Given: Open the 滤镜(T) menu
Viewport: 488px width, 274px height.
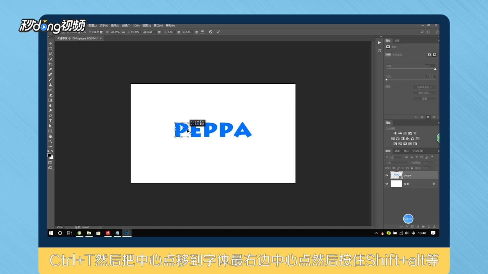Looking at the screenshot, I should 126,25.
